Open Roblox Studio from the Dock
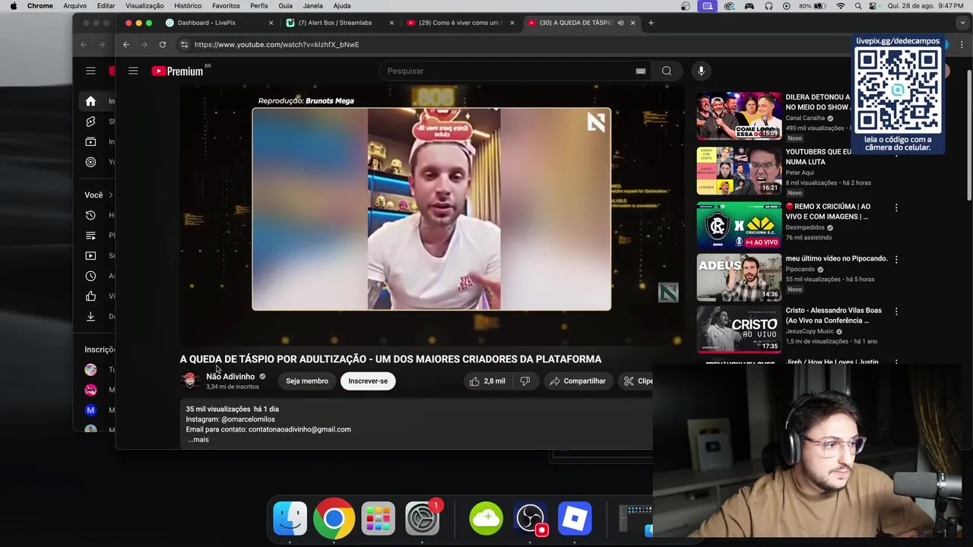Viewport: 973px width, 547px height. click(x=574, y=518)
